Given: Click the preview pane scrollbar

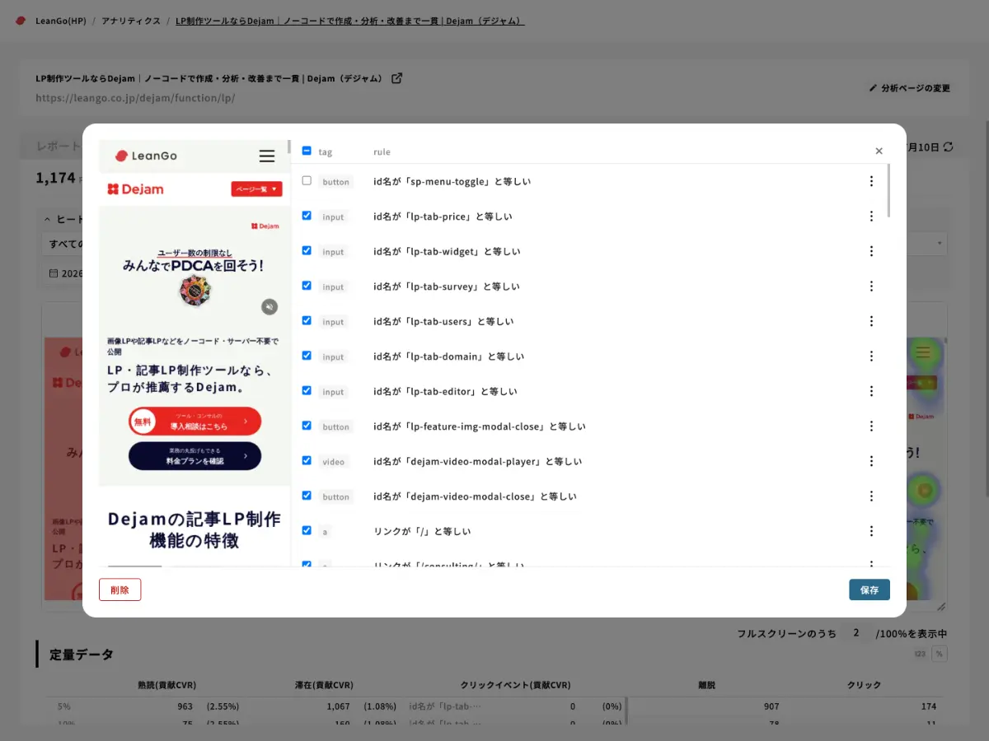Looking at the screenshot, I should 288,147.
